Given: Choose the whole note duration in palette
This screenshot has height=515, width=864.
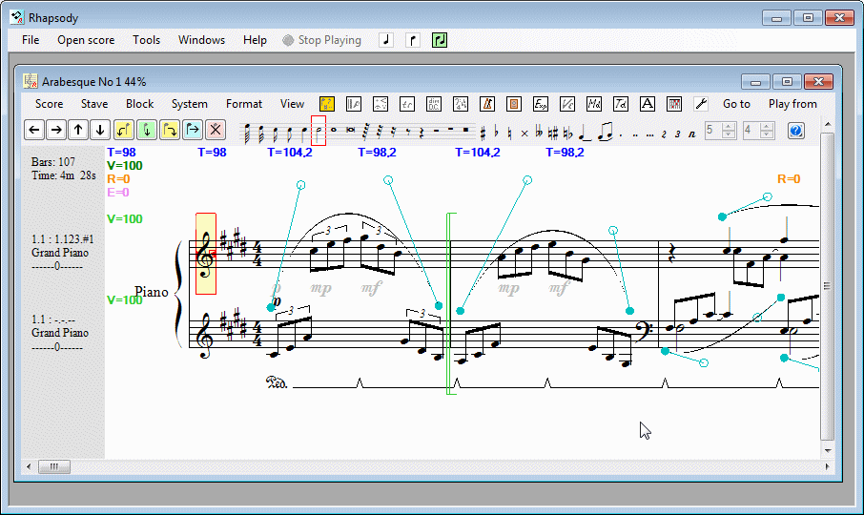Looking at the screenshot, I should (334, 131).
